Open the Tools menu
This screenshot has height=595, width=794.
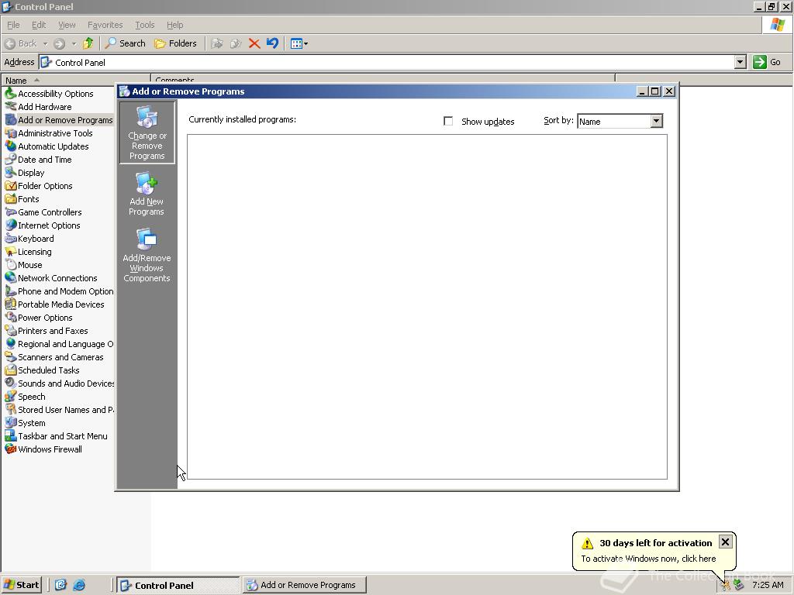coord(144,25)
